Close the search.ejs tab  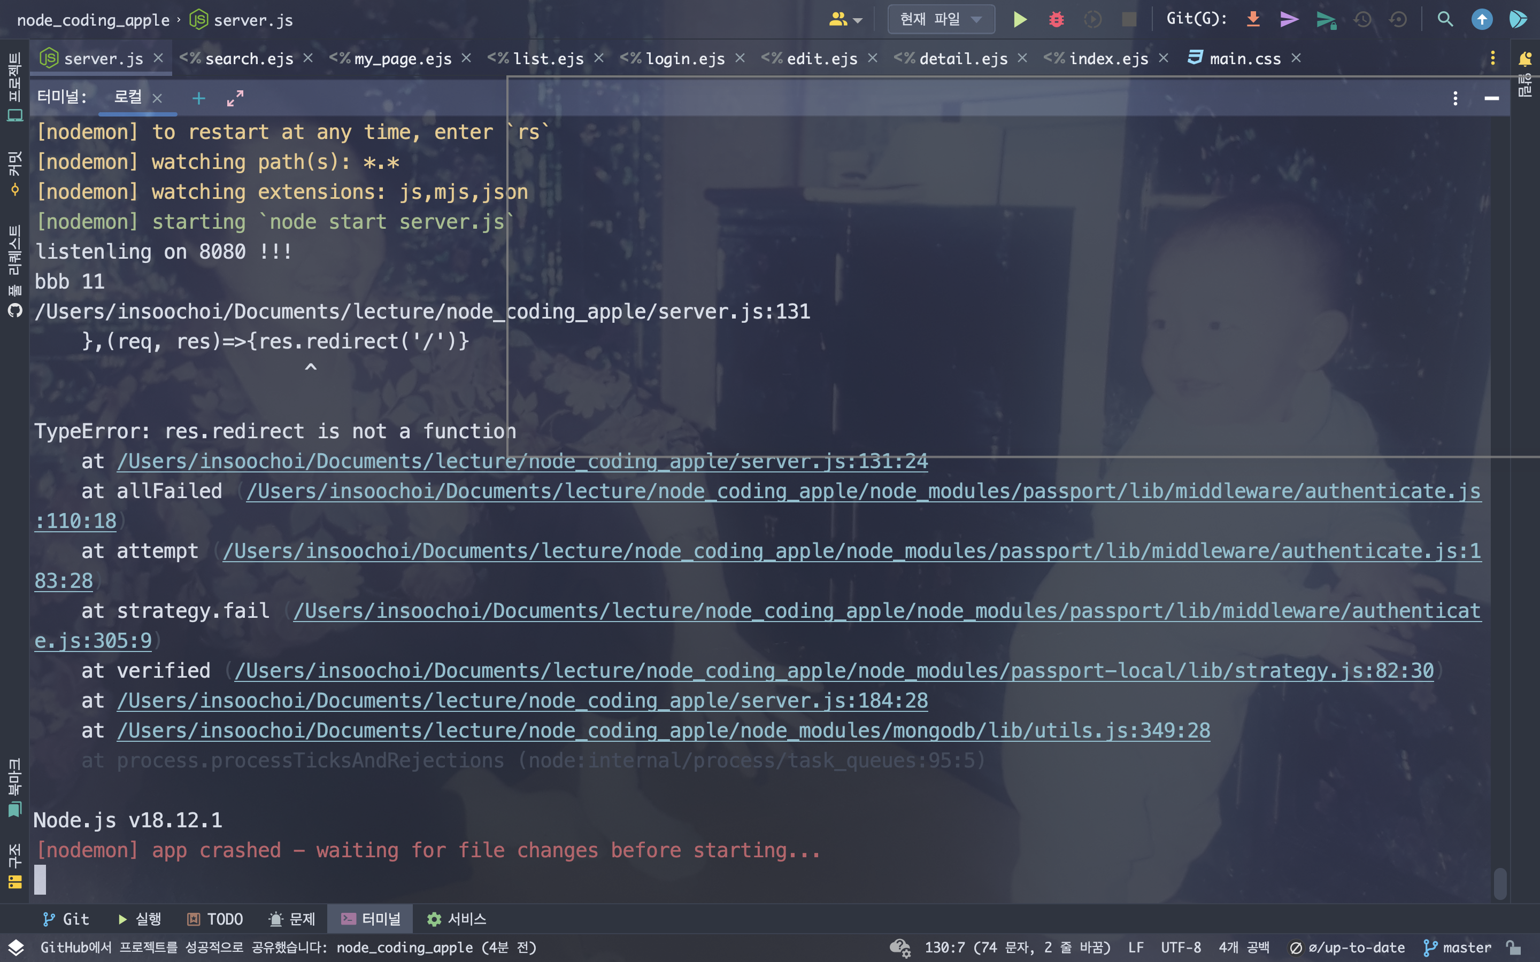coord(308,58)
